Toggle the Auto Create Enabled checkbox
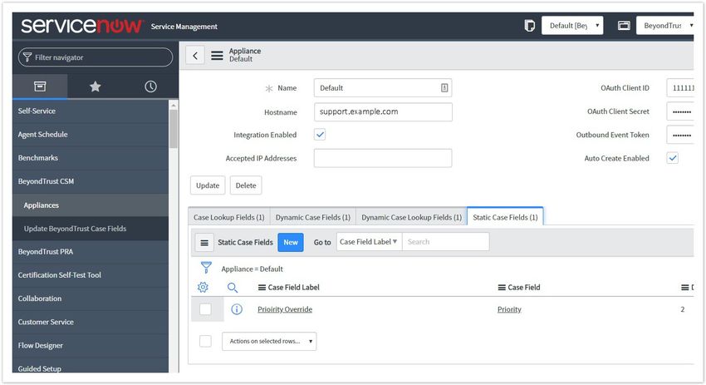706x385 pixels. 672,158
